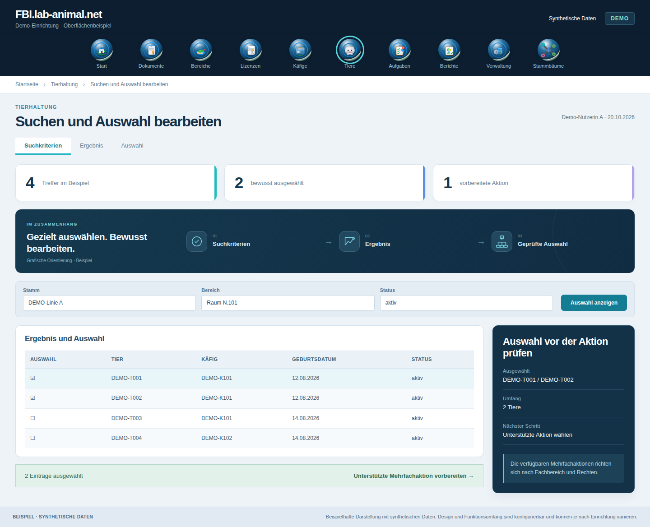Go to the Bereiche section icon
Viewport: 650px width, 527px height.
click(x=201, y=50)
